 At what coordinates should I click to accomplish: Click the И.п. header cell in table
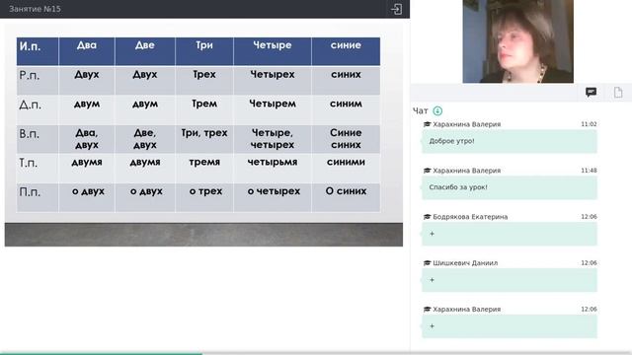pos(38,51)
